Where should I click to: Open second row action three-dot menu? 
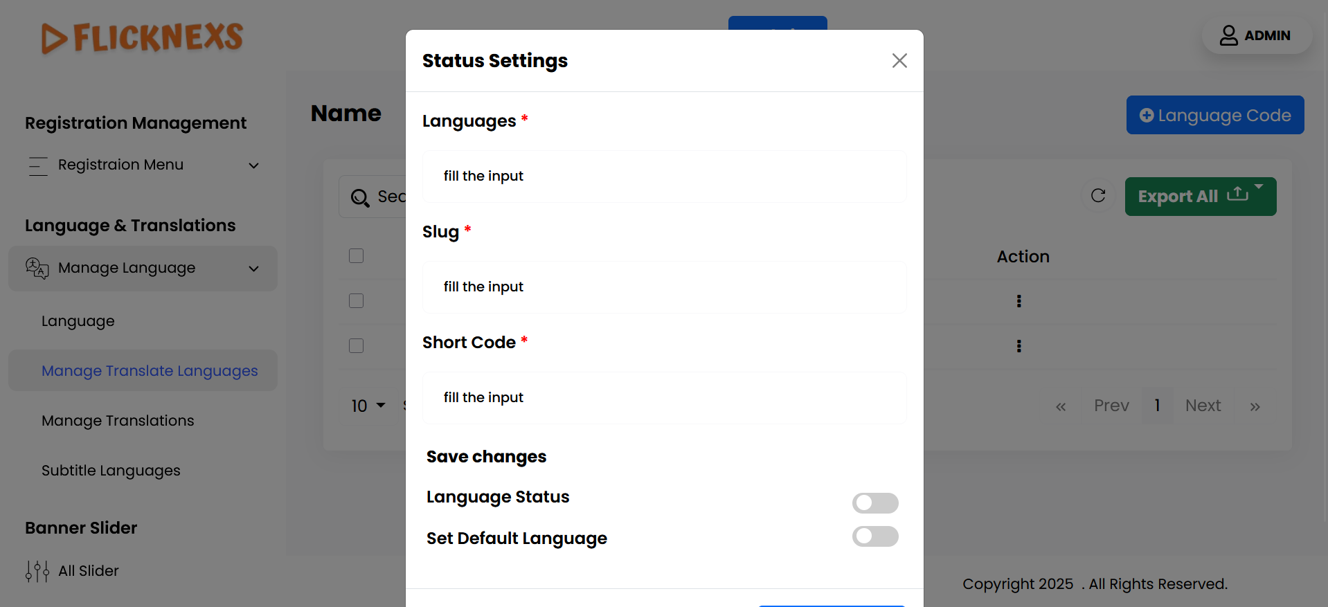tap(1019, 346)
